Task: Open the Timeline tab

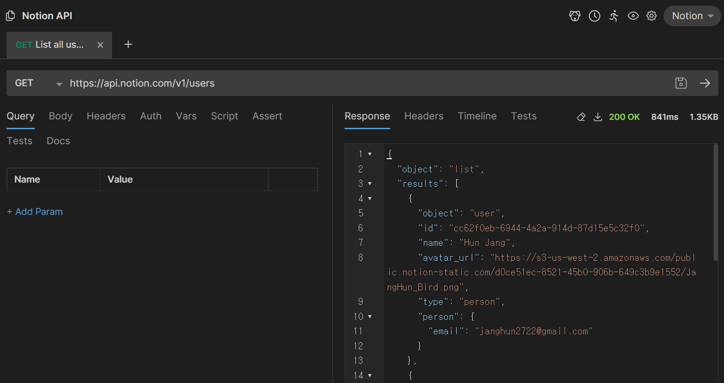Action: point(477,116)
